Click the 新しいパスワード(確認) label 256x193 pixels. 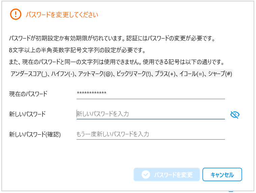coord(35,134)
